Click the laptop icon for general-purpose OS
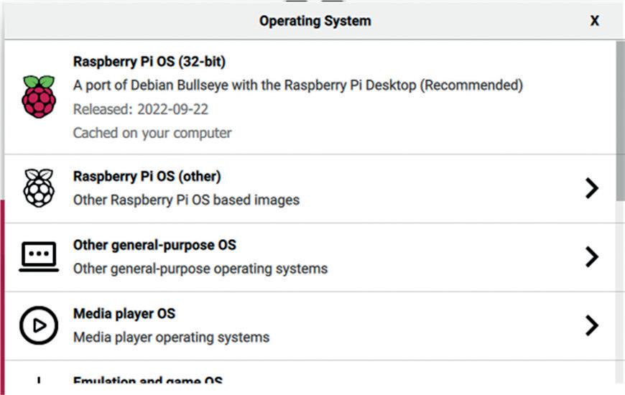 [39, 256]
